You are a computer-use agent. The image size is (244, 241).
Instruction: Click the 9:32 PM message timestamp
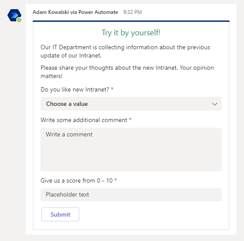[x=132, y=12]
